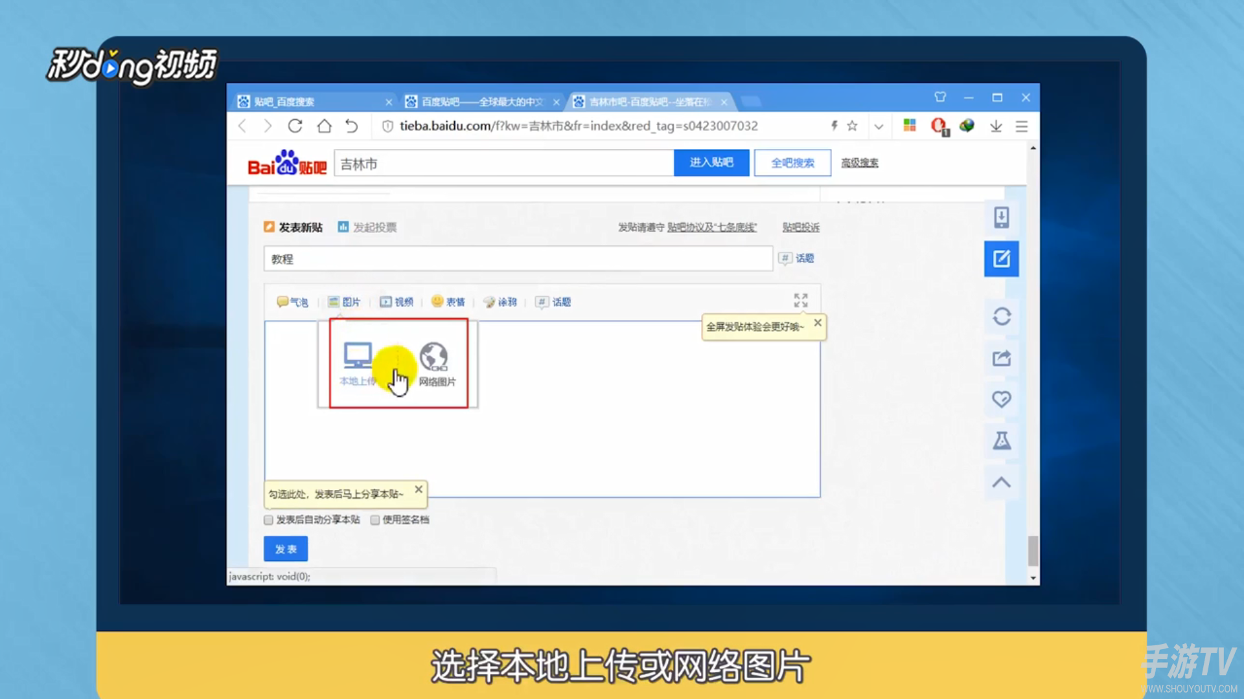1244x699 pixels.
Task: Click the lightning speed-mode icon in address bar
Action: 835,126
